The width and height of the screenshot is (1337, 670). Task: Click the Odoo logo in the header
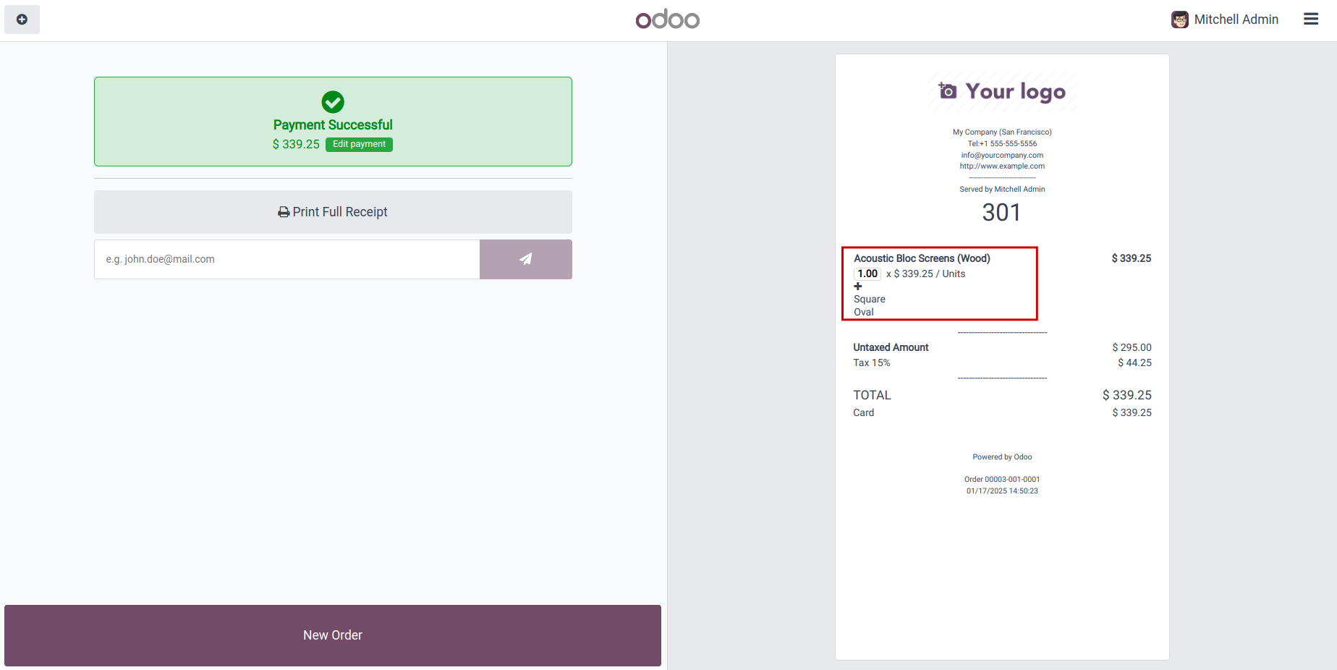tap(668, 20)
